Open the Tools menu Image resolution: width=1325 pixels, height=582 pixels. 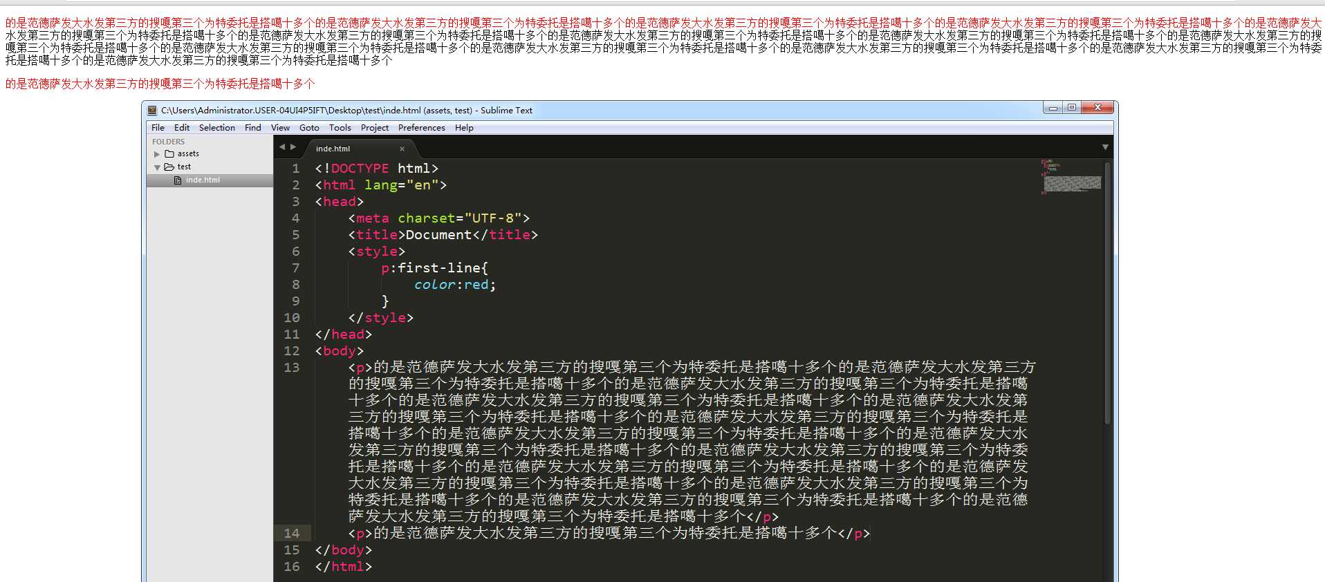(340, 128)
